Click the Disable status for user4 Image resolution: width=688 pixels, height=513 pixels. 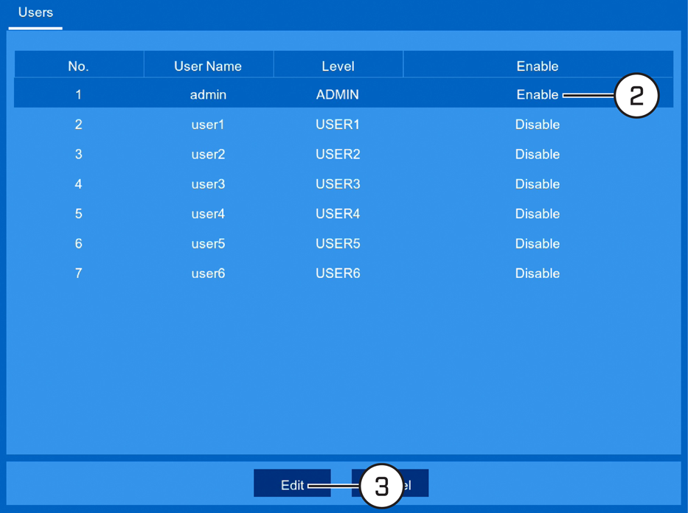pyautogui.click(x=537, y=214)
